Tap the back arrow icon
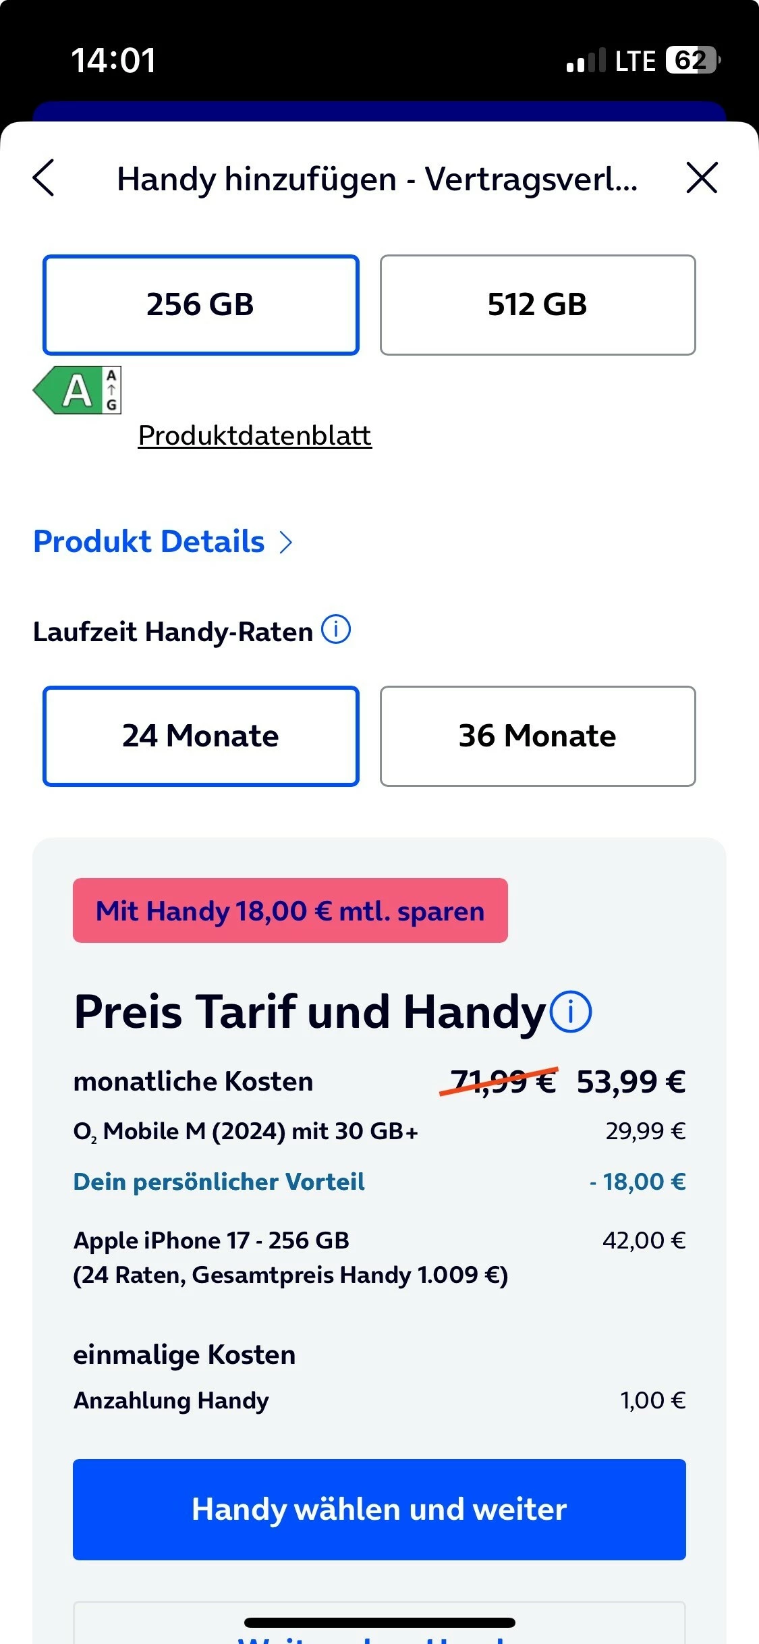Viewport: 759px width, 1644px height. (x=44, y=178)
